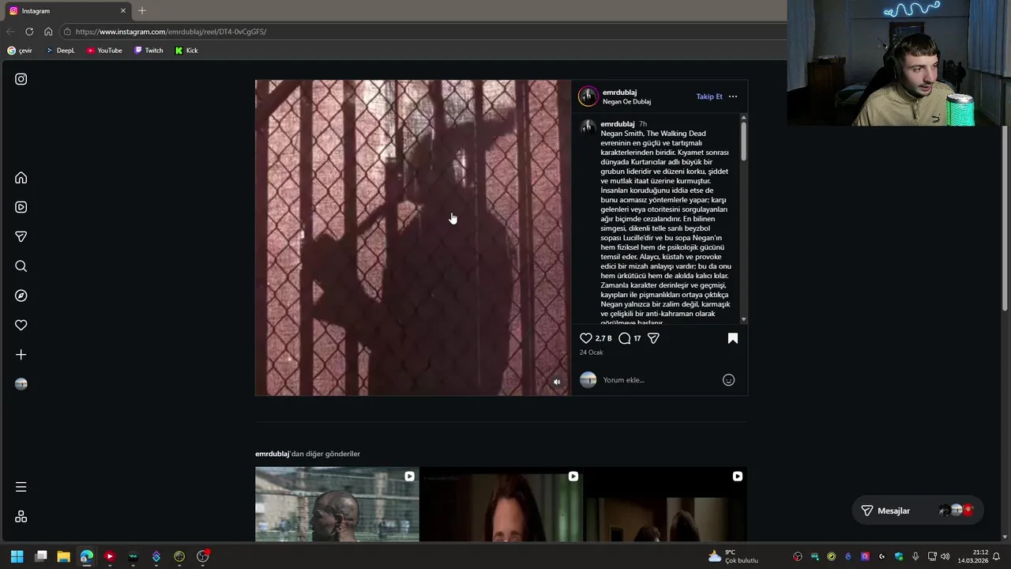Screen dimensions: 1011x569
Task: Click the weather widget 9°C Çok bulutlu
Action: 733,556
